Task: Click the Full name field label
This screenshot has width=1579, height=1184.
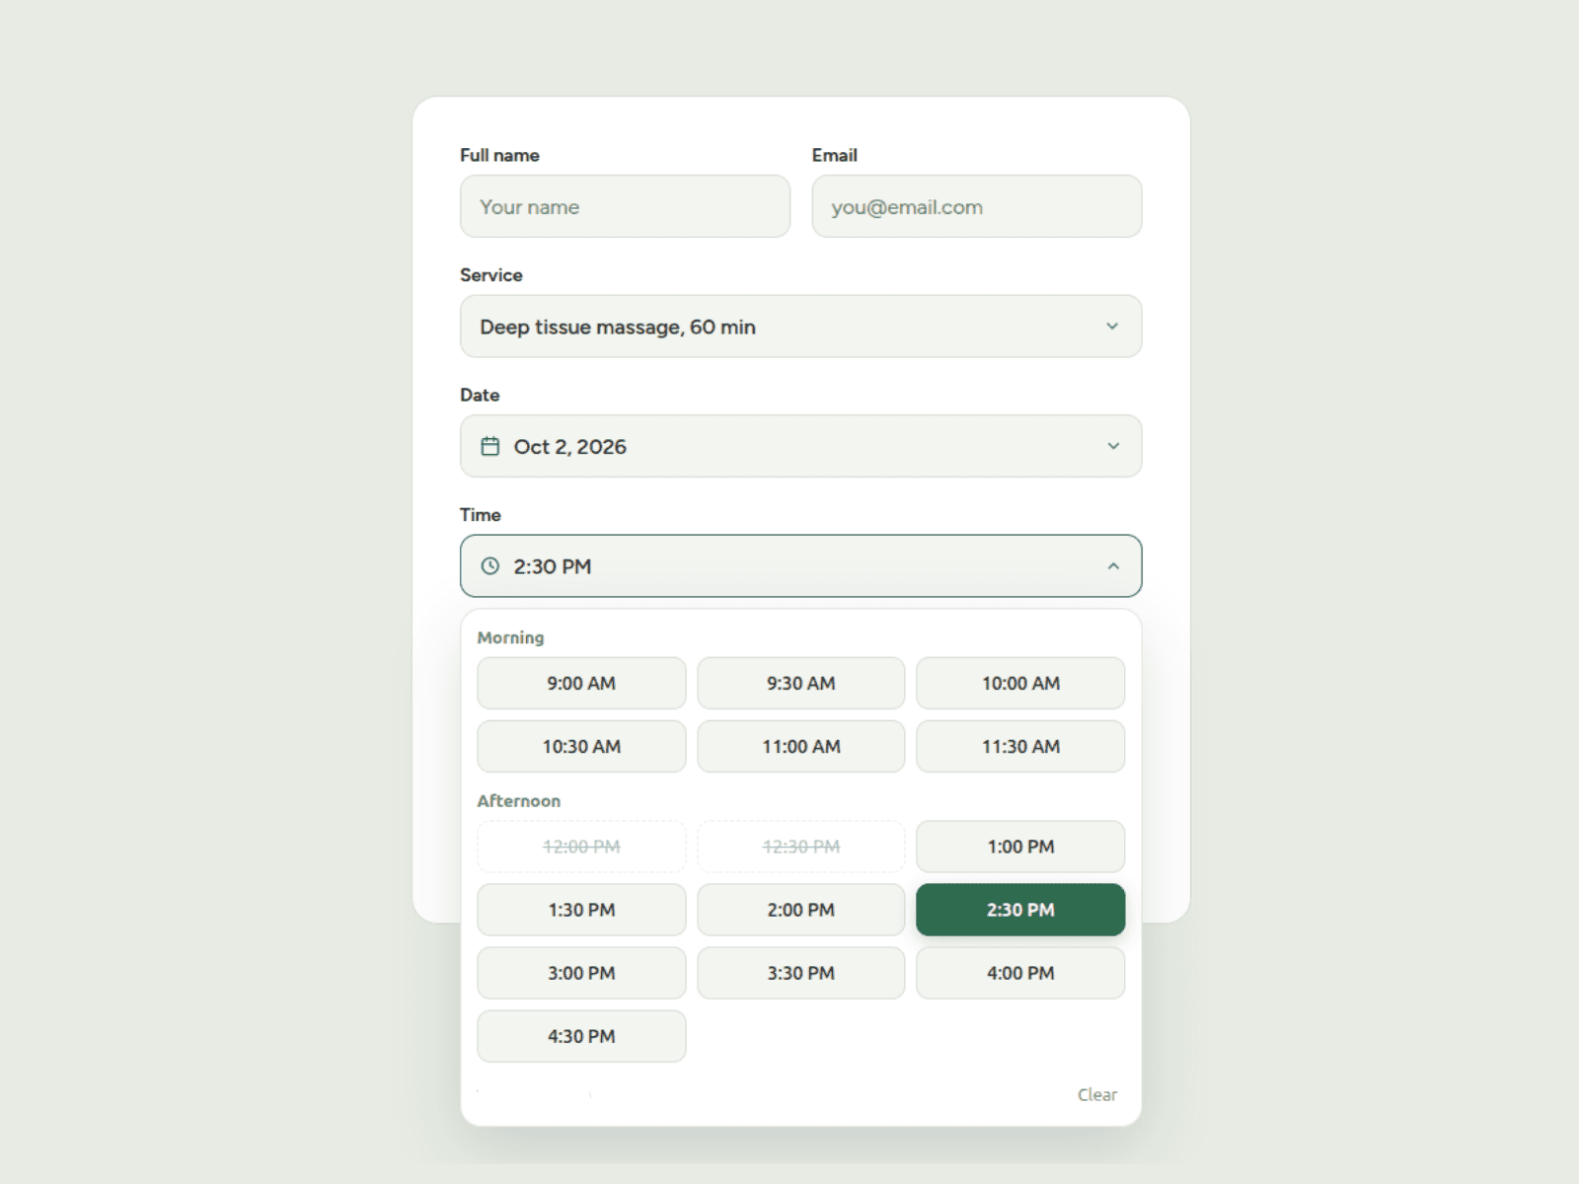Action: (x=499, y=155)
